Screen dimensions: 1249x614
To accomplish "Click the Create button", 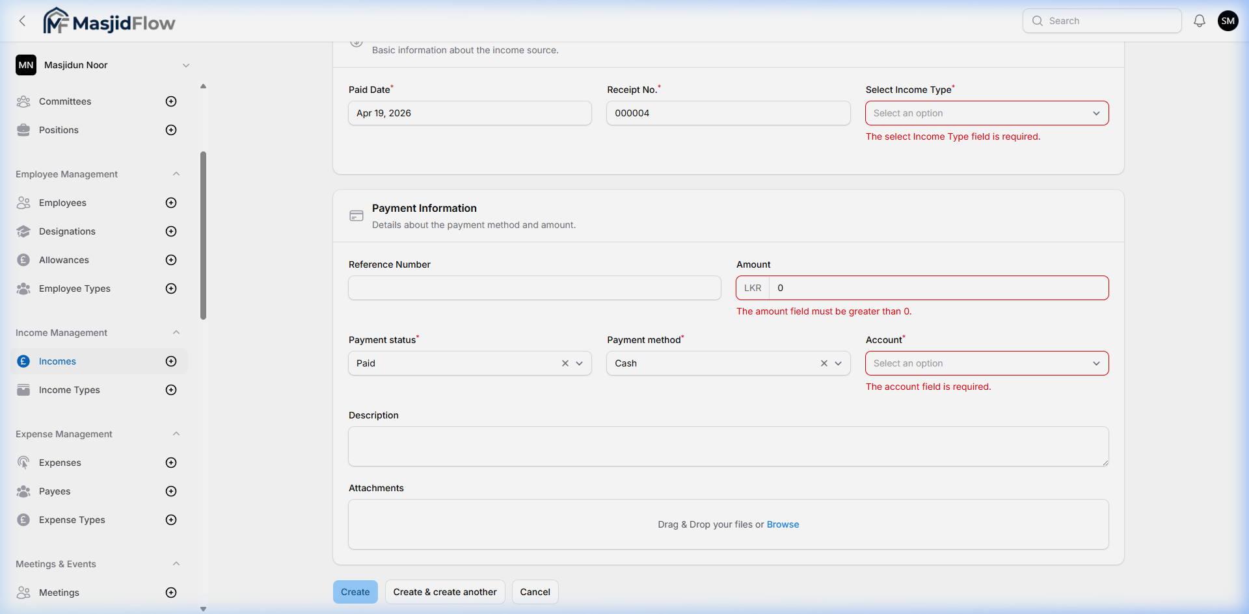I will [355, 592].
